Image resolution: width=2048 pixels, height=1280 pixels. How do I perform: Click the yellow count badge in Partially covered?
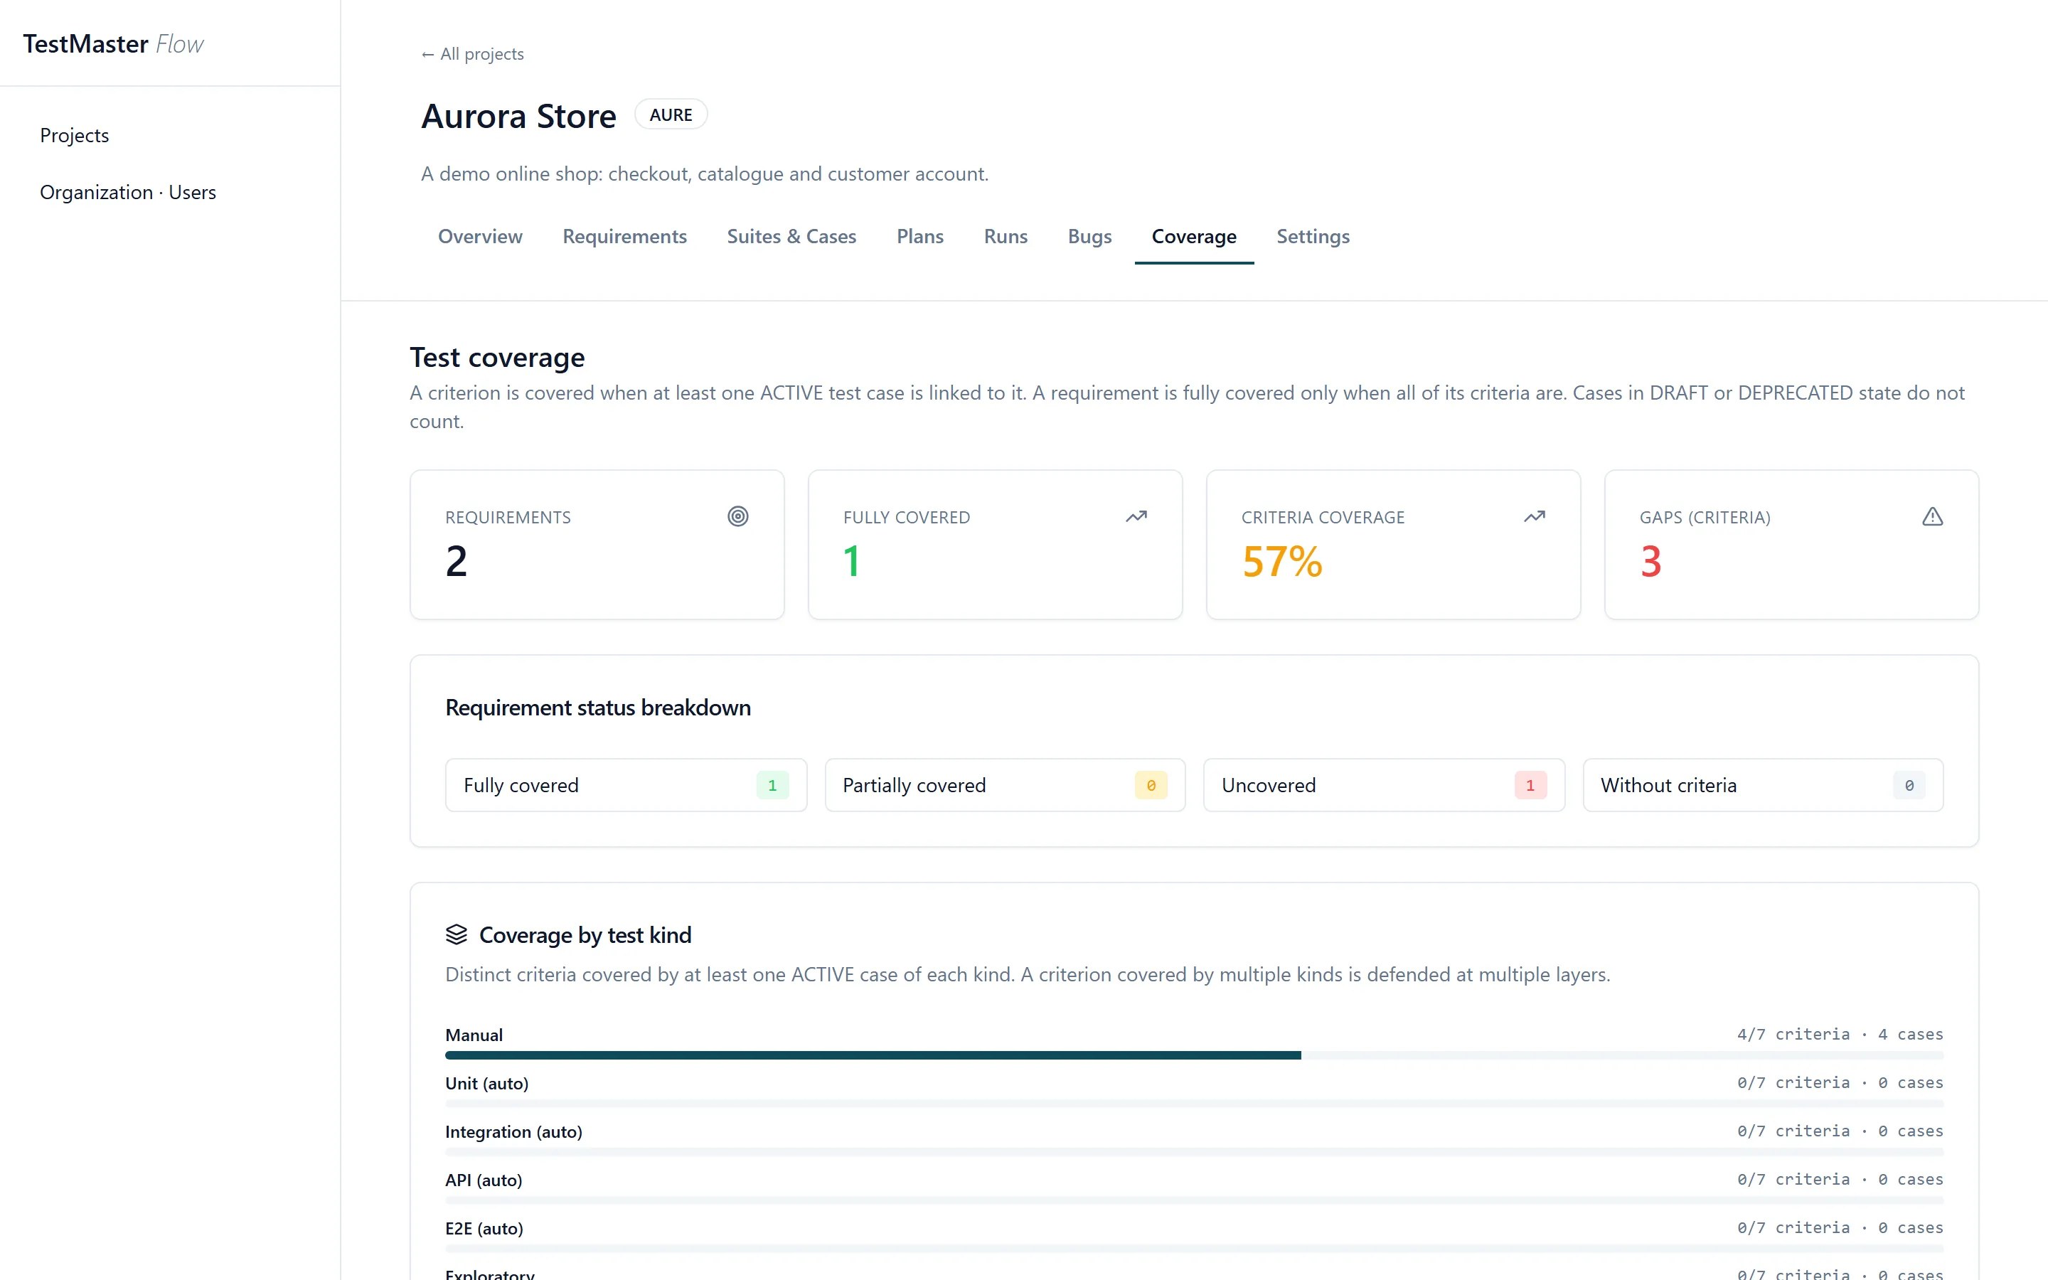1151,786
